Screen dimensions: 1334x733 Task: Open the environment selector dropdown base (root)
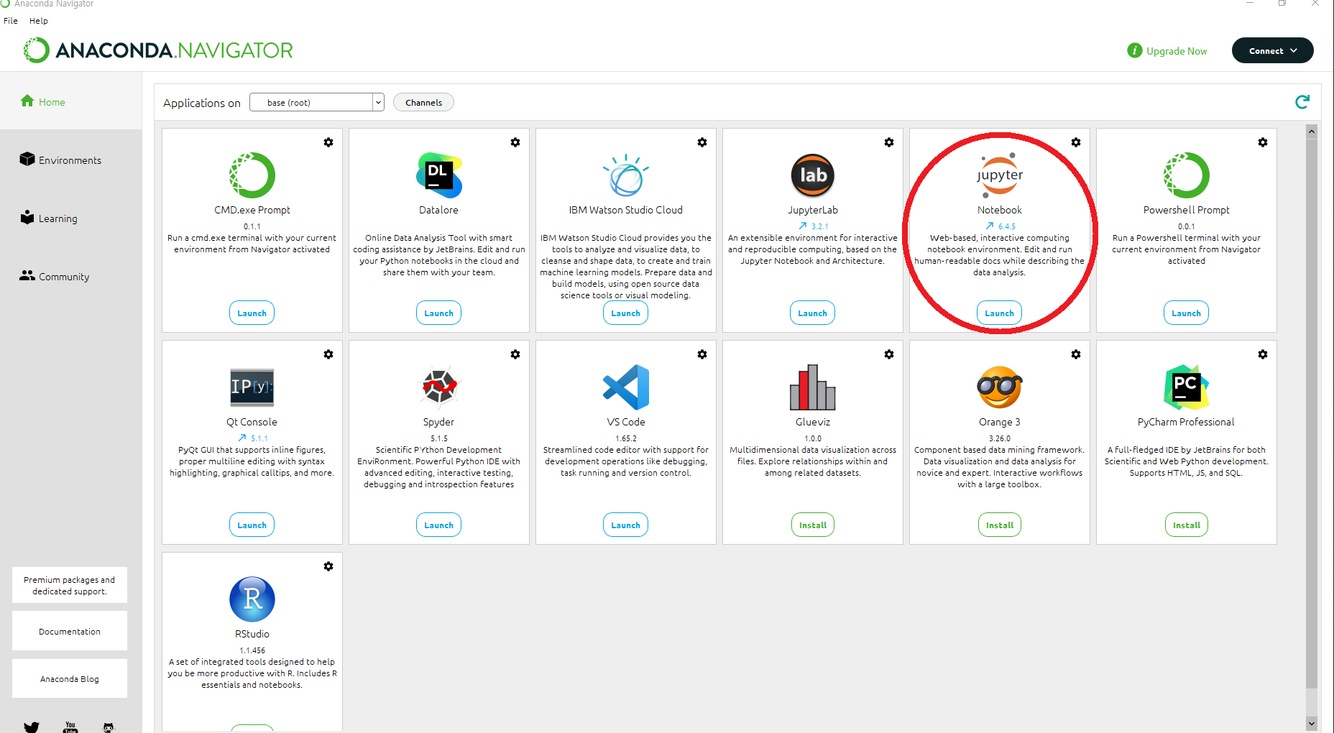tap(317, 102)
